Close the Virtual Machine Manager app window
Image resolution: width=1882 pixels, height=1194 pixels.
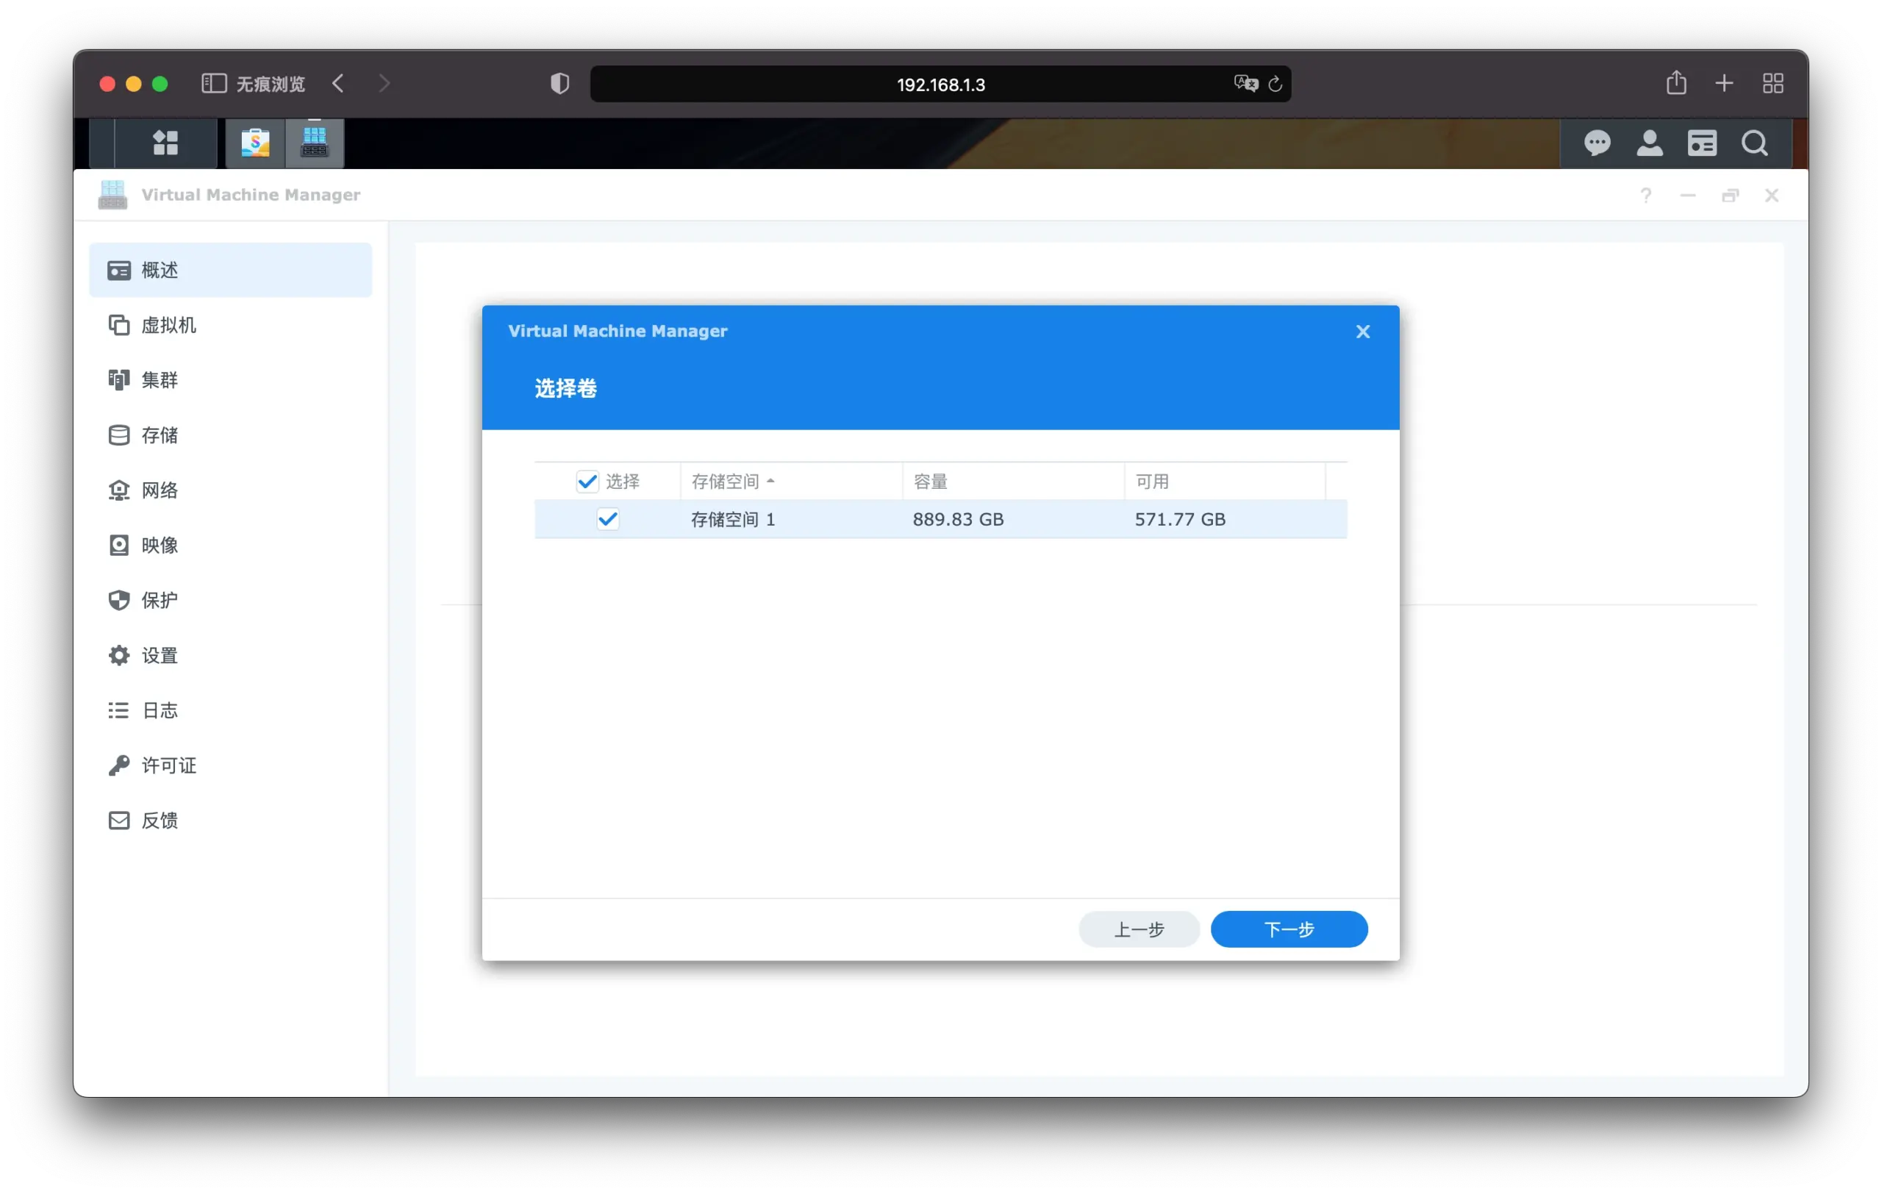click(1772, 196)
